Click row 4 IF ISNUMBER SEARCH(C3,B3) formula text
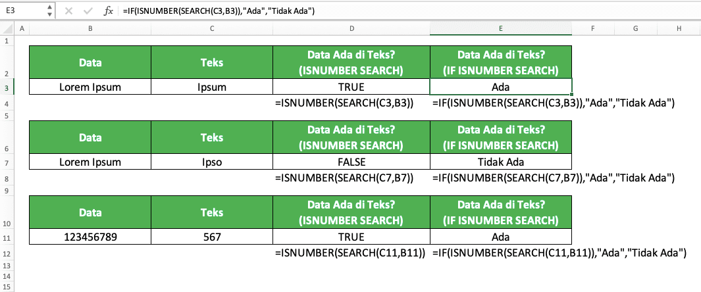Screen dimensions: 701x292 tap(554, 104)
